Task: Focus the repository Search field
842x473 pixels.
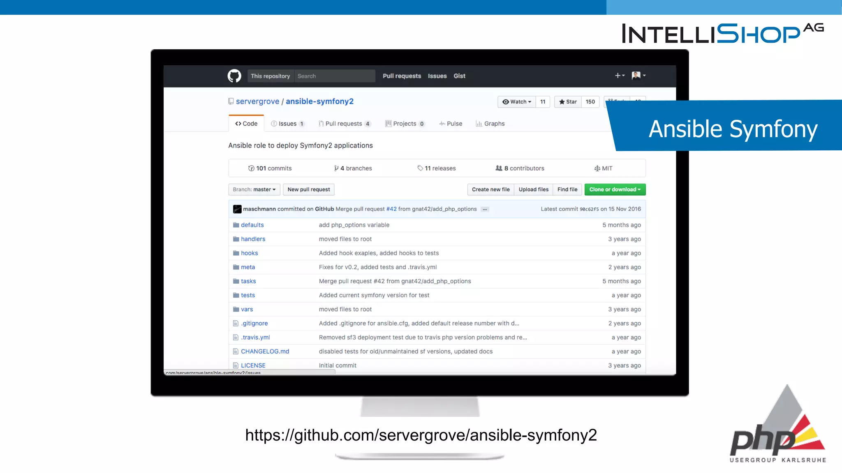Action: [335, 76]
